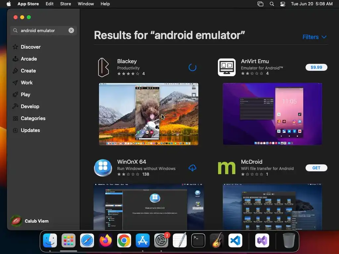The image size is (339, 254).
Task: Click the android emulator search field
Action: (43, 30)
